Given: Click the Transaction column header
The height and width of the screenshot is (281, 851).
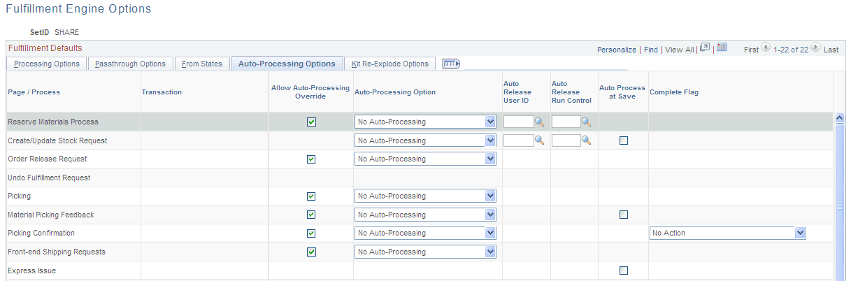Looking at the screenshot, I should [162, 92].
